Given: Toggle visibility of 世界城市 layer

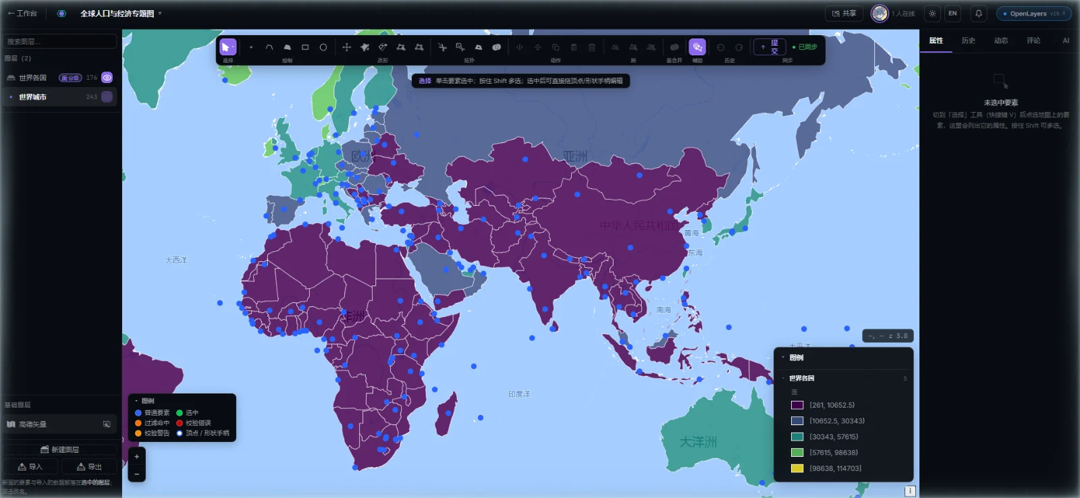Looking at the screenshot, I should tap(107, 97).
